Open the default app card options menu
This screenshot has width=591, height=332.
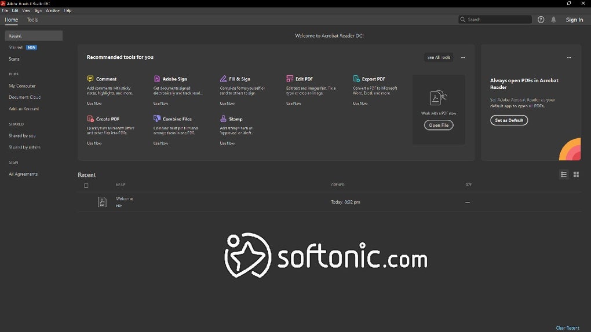[569, 58]
